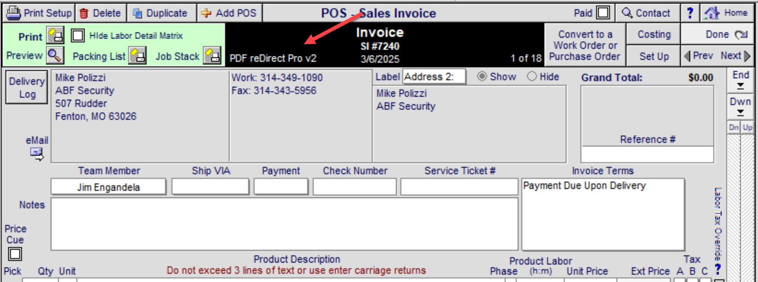This screenshot has width=758, height=282.
Task: Click Add POS in toolbar
Action: 229,13
